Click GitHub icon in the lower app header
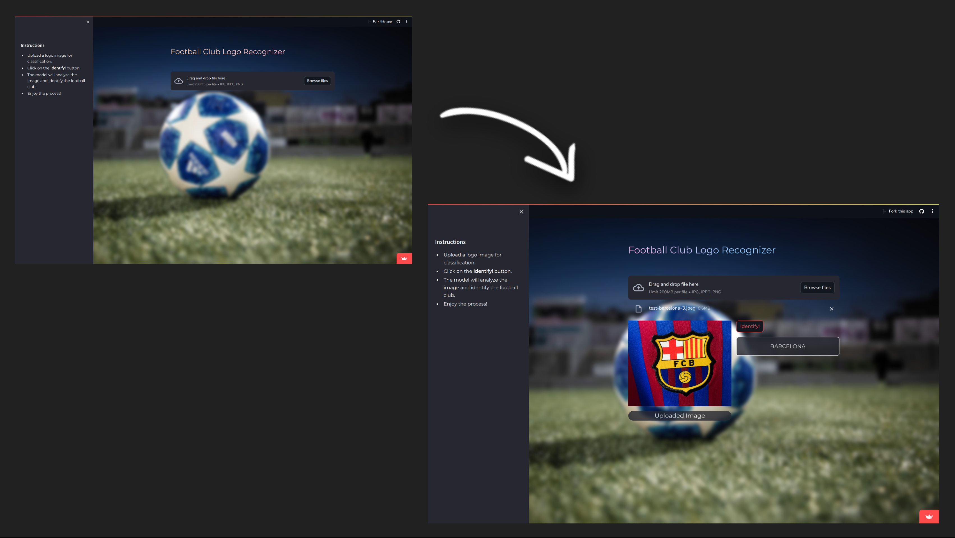The image size is (955, 538). 921,212
